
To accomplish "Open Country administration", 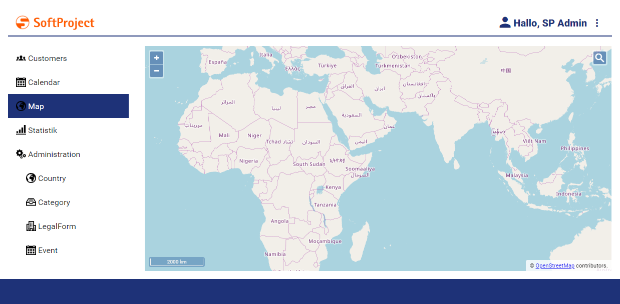I will pos(52,178).
